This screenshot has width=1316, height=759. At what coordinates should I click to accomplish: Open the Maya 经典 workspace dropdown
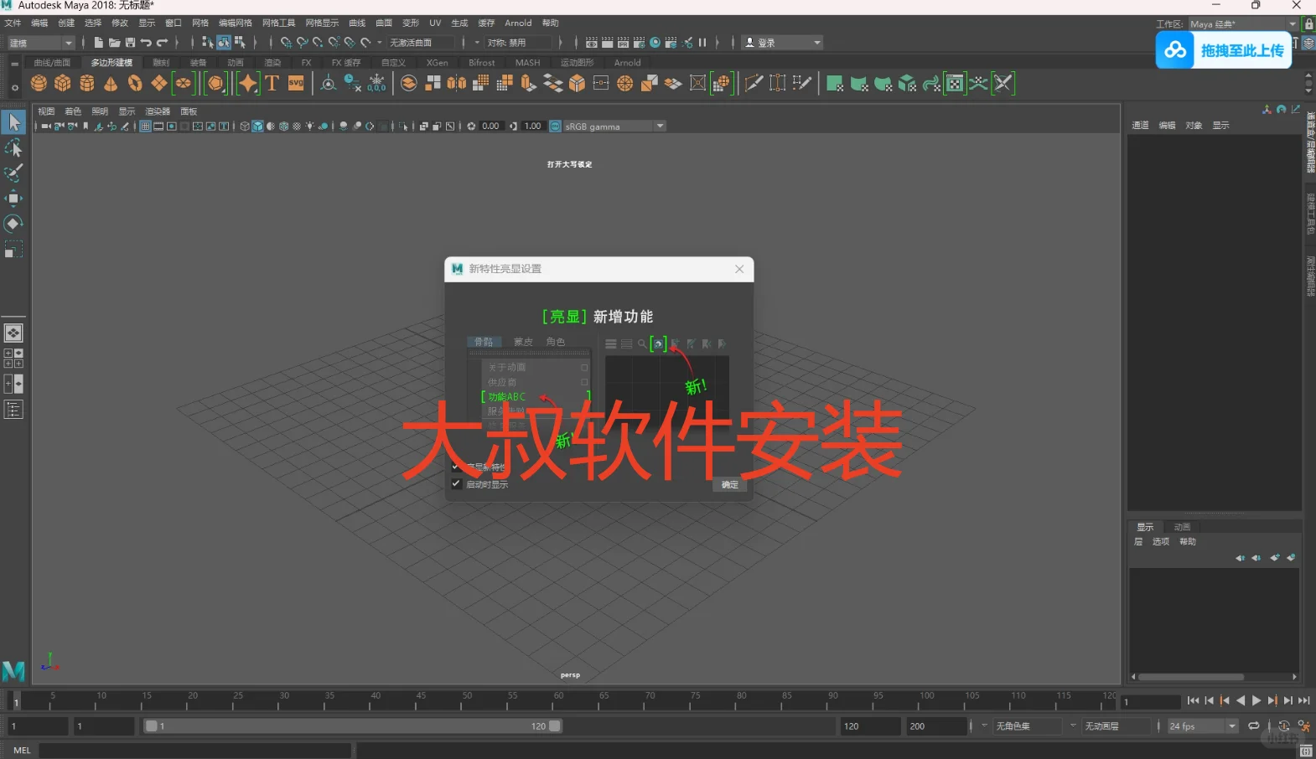(1243, 24)
